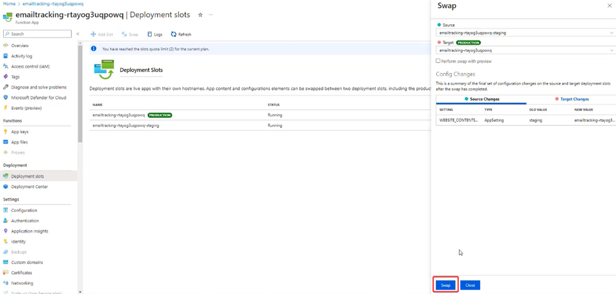Click the WEBSITE_CONTENTS... setting cell

click(x=459, y=120)
